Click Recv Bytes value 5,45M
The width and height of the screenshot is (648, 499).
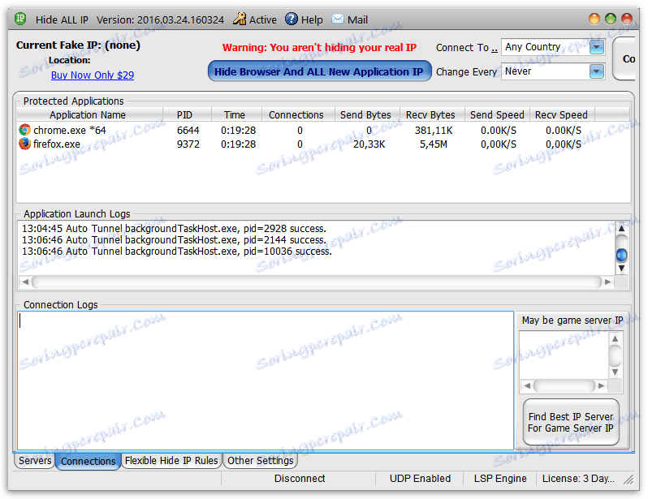[434, 144]
